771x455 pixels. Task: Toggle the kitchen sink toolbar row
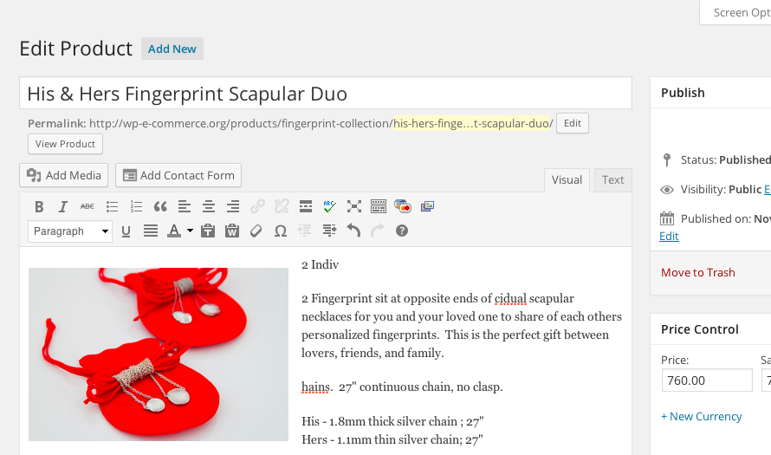pos(378,206)
